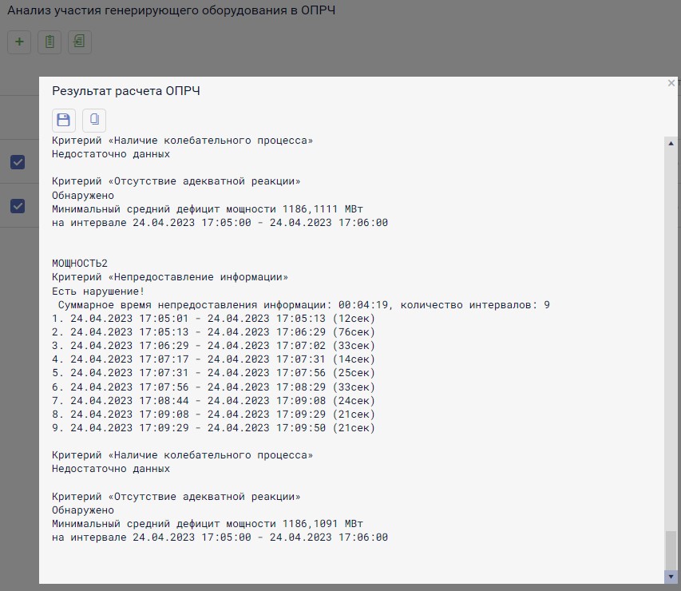Screen dimensions: 681x591
Task: Click the 'Результат расчета ОПРЧ' dialog title
Action: [x=126, y=91]
